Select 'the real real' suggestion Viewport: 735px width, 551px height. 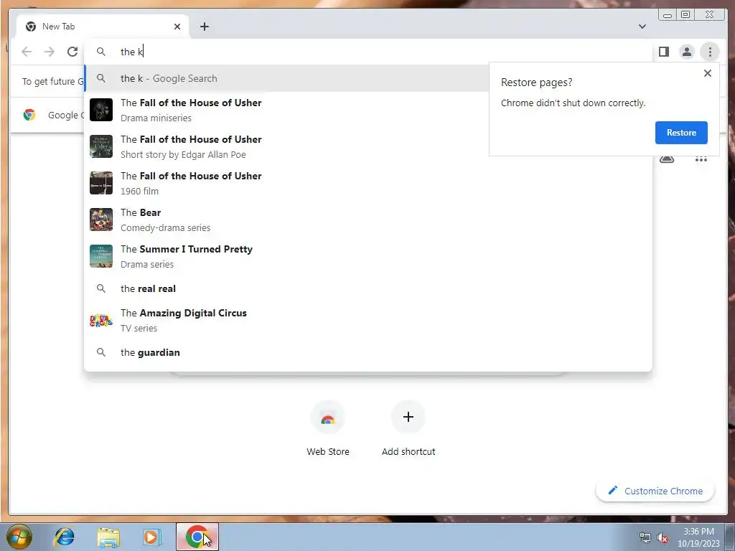tap(368, 288)
